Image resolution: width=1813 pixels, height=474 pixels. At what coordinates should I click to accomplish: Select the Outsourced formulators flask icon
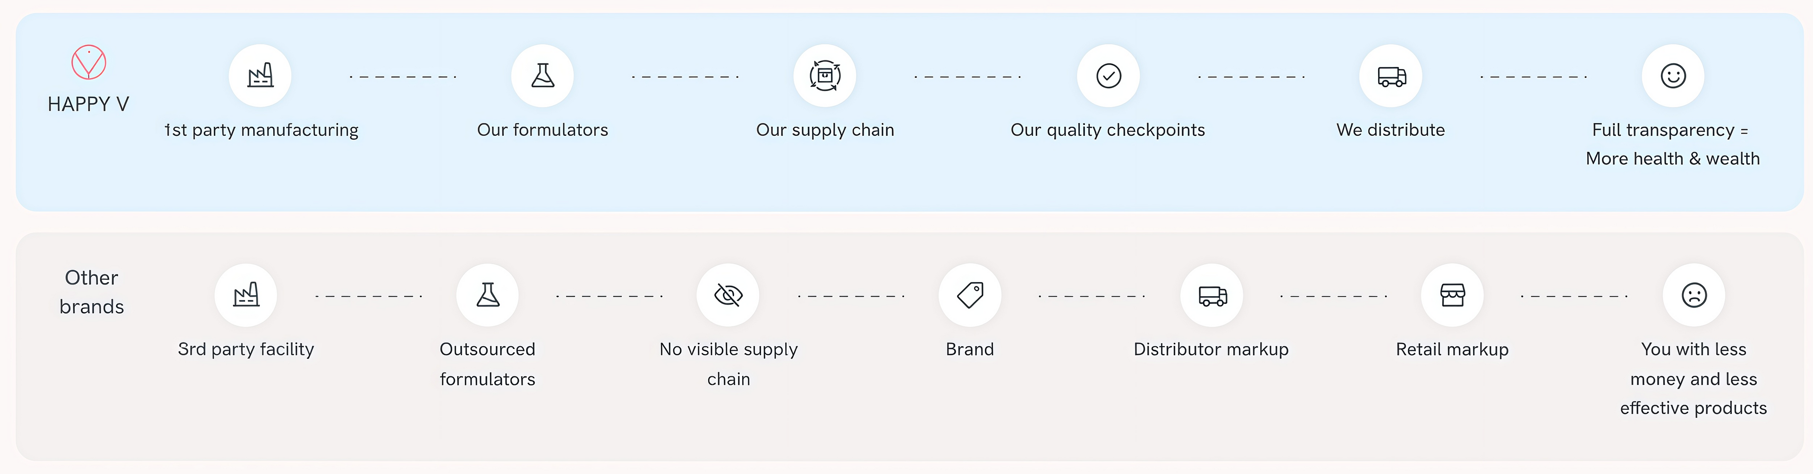click(488, 295)
